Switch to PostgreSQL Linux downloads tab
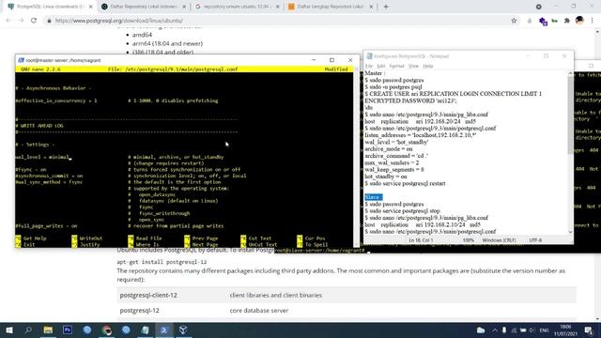The height and width of the screenshot is (338, 601). point(50,7)
